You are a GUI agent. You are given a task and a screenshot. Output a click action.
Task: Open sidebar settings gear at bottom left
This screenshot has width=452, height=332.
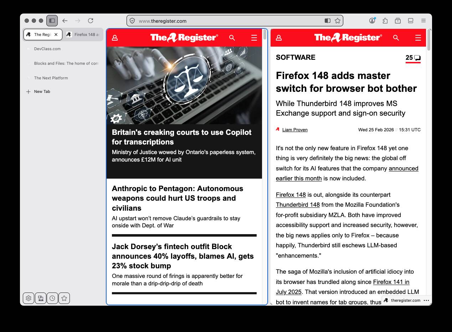pos(29,298)
